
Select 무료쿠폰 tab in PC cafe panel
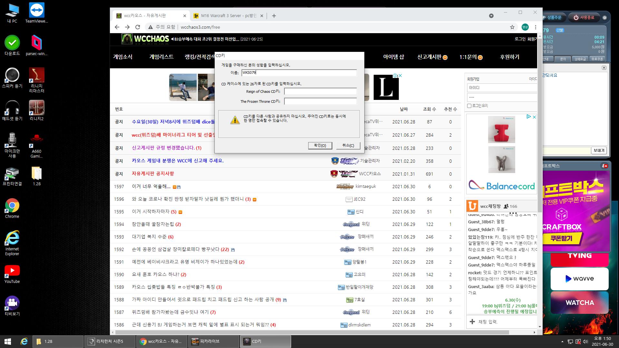pos(597,59)
